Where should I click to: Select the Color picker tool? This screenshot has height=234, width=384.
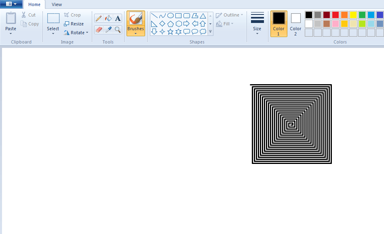[108, 29]
